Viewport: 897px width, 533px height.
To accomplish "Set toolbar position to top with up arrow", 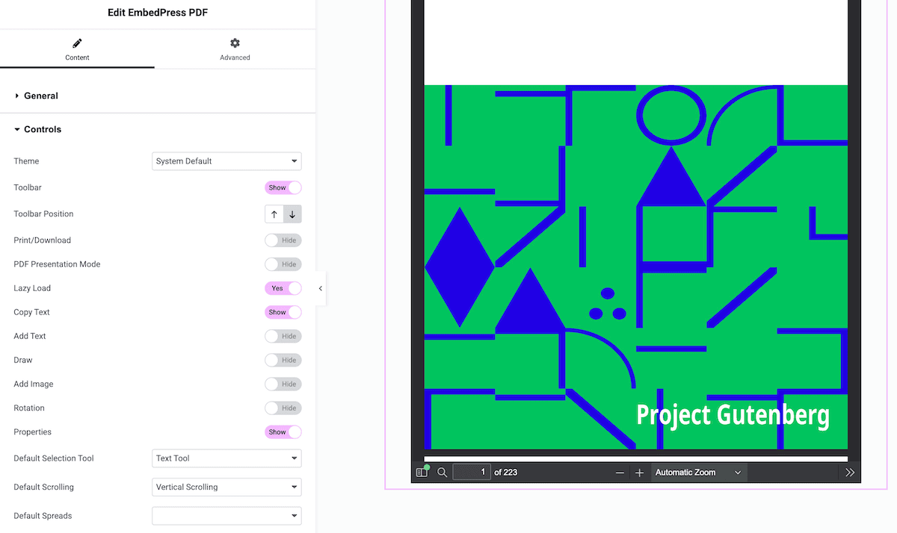I will point(274,214).
